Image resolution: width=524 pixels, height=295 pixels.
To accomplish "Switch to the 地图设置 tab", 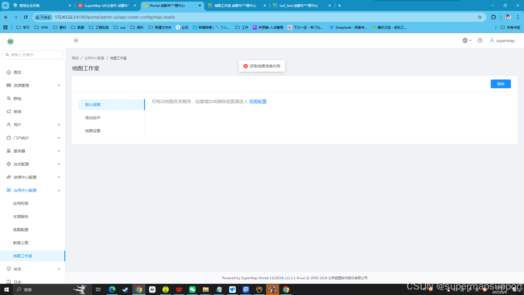I will 93,131.
